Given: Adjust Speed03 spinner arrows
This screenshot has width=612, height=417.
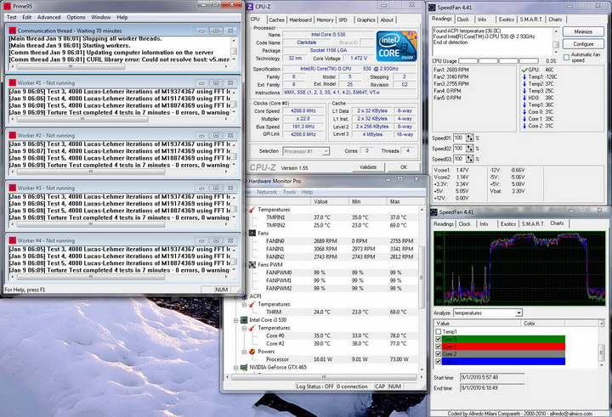Looking at the screenshot, I should [469, 159].
